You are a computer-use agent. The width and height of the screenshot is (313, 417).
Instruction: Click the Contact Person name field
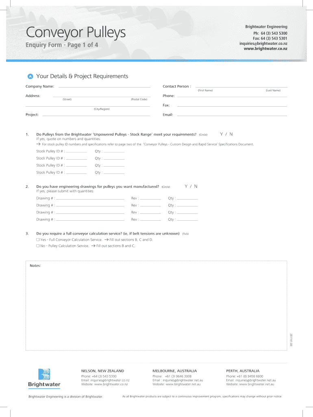click(x=241, y=86)
